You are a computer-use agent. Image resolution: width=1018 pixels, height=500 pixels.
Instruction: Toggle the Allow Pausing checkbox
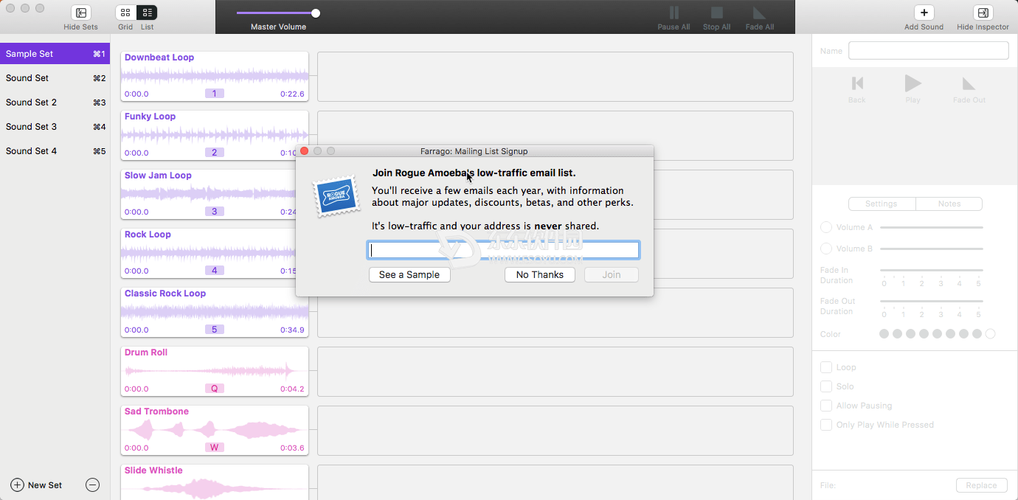tap(826, 406)
